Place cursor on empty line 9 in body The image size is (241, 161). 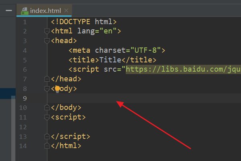(x=120, y=98)
